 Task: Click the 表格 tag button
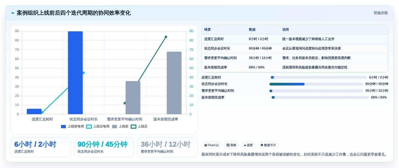231,145
